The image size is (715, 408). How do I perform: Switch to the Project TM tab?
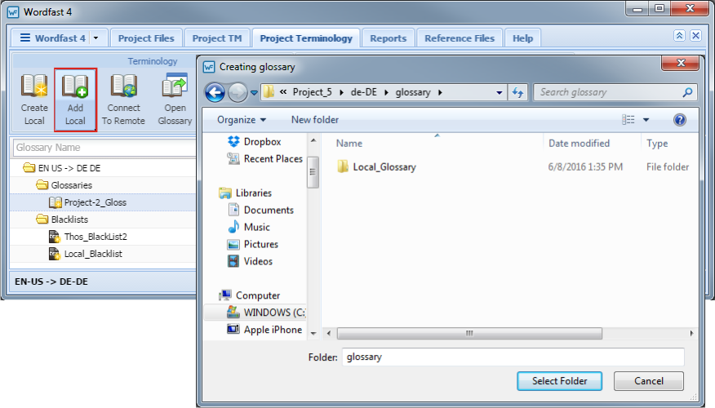pos(217,38)
